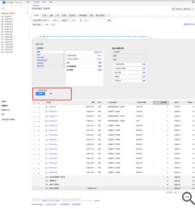Viewport: 195px width, 209px height.
Task: Click the green status dot in first table row
Action: click(39, 107)
